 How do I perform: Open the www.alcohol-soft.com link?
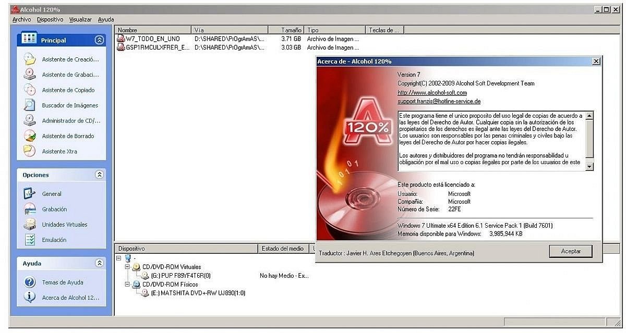[432, 92]
